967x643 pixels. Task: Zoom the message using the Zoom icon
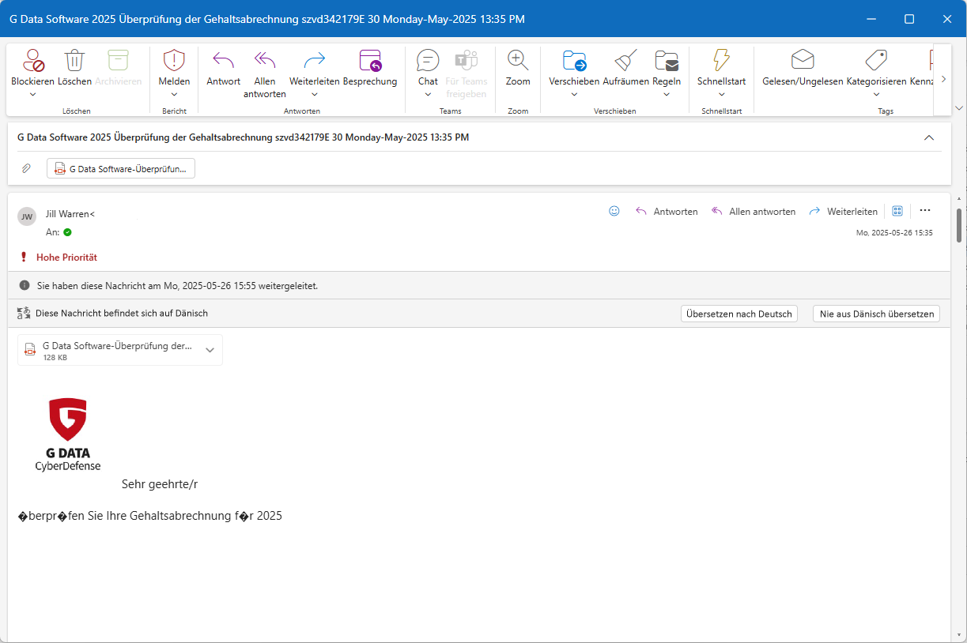(517, 71)
